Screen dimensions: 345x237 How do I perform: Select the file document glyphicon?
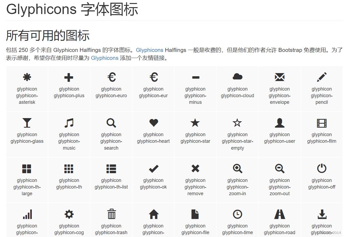click(x=195, y=214)
